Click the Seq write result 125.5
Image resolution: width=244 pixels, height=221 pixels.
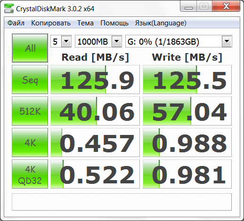[187, 79]
